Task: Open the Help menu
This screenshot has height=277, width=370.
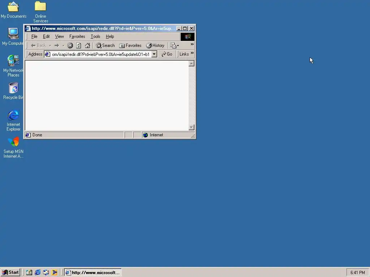Action: point(110,36)
